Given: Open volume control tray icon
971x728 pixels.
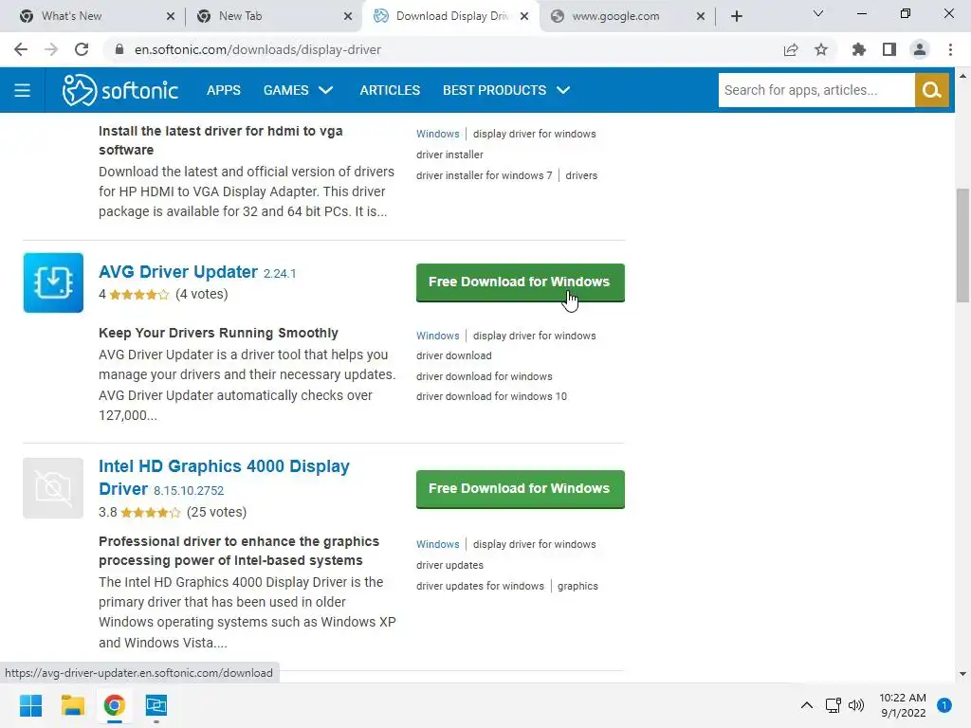Looking at the screenshot, I should tap(856, 705).
